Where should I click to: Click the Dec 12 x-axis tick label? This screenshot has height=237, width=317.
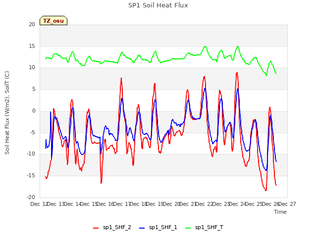click(x=39, y=204)
